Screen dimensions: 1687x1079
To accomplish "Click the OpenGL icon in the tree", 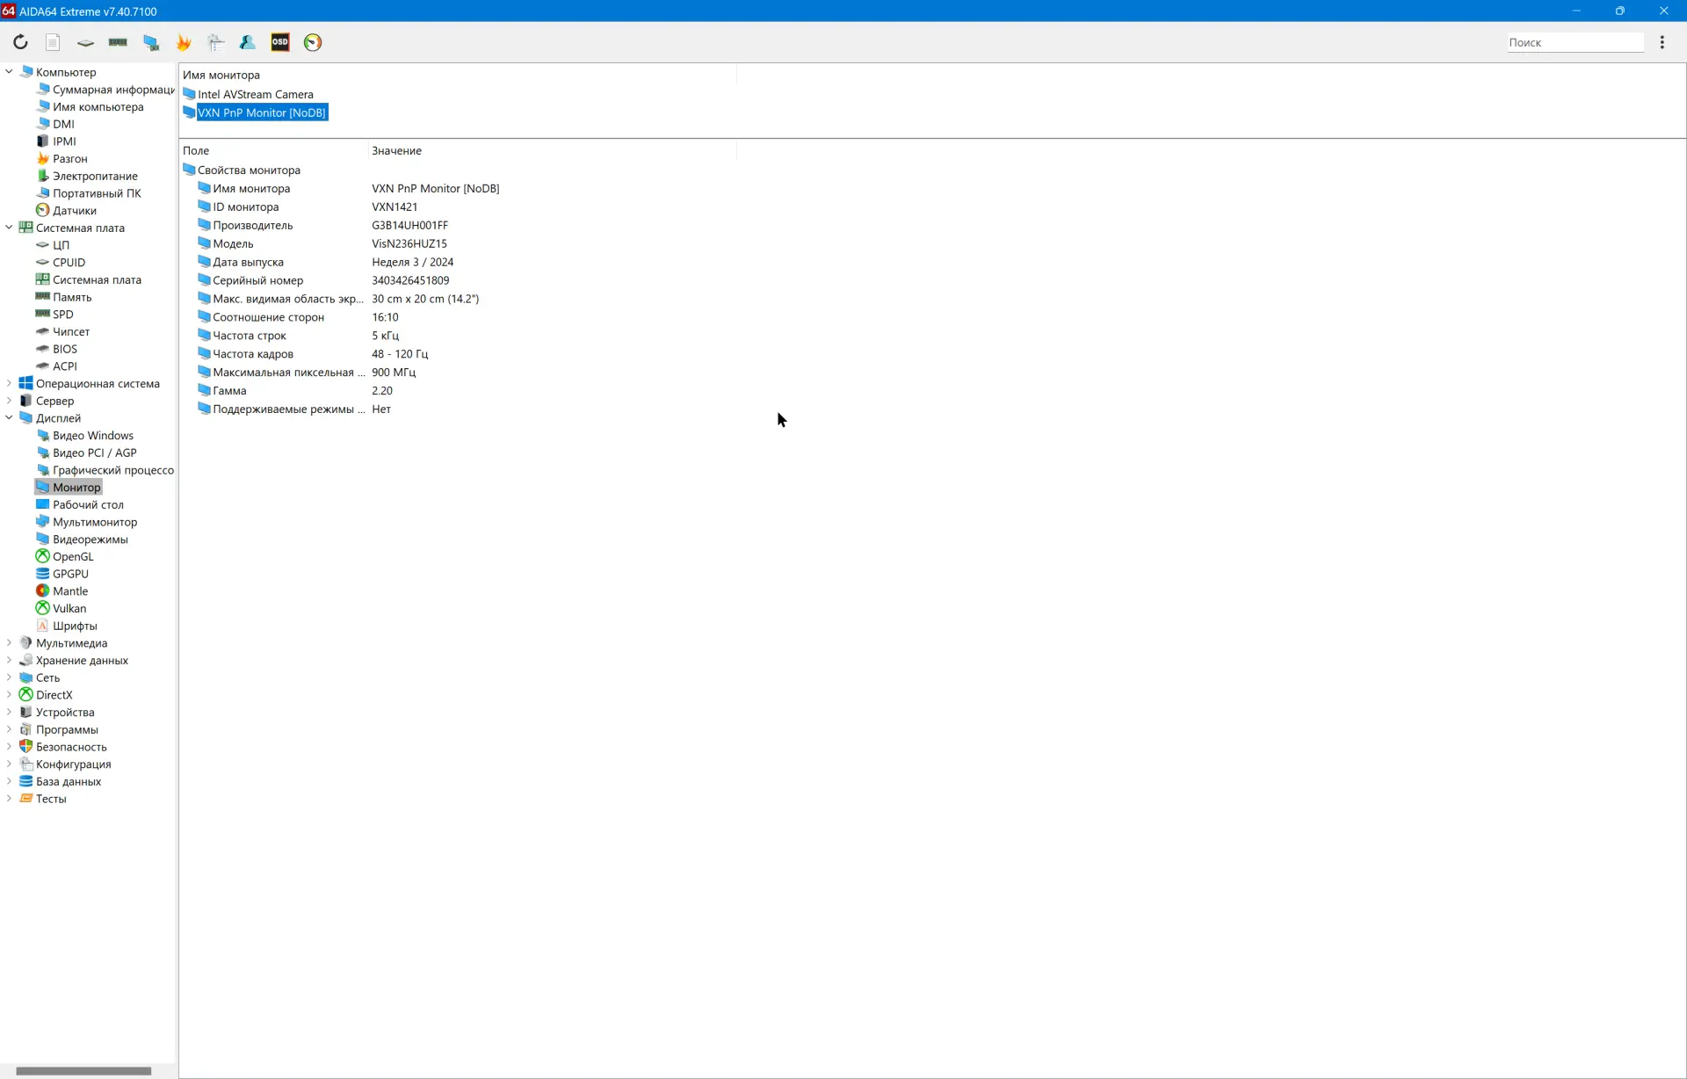I will point(42,556).
